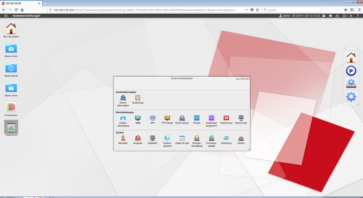Viewport: 363px width, 198px height.
Task: Open WebAccess settings
Action: point(226,119)
